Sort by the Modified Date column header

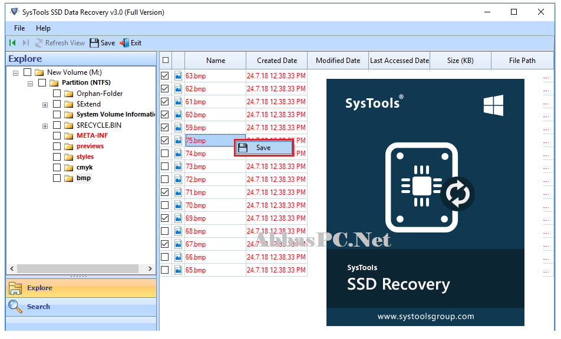[338, 61]
